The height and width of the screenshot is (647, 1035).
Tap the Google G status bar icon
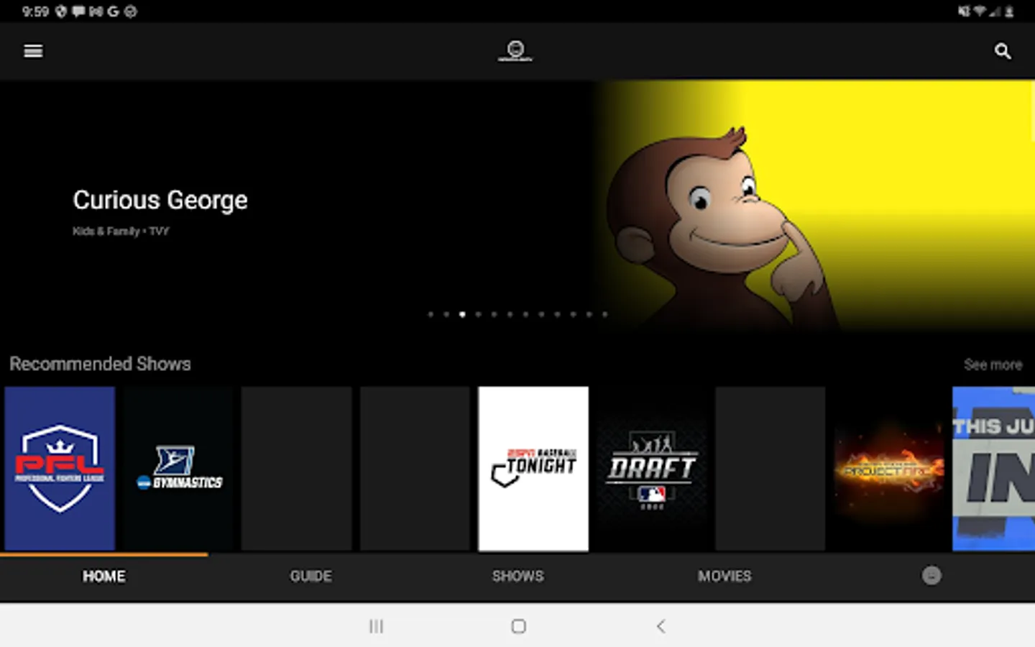(113, 12)
